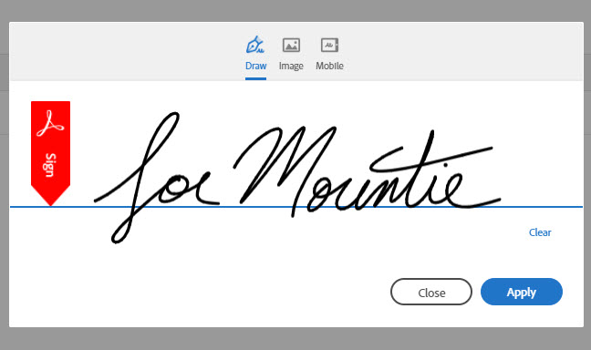This screenshot has width=591, height=350.
Task: Switch to the Mobile tab label
Action: tap(329, 66)
